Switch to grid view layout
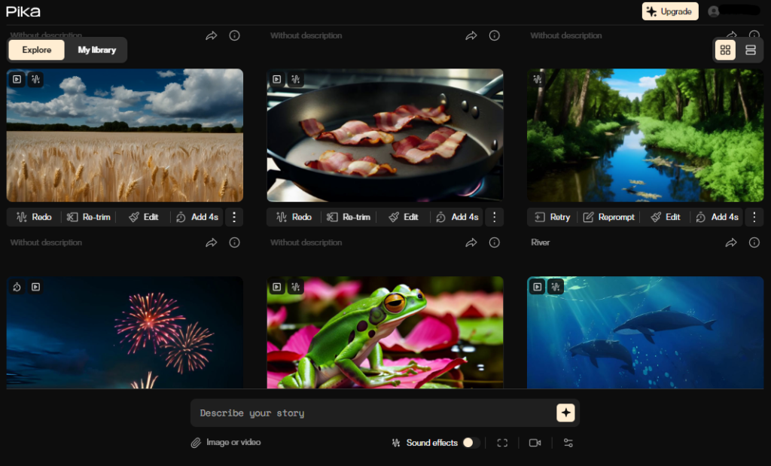The width and height of the screenshot is (771, 466). click(725, 50)
